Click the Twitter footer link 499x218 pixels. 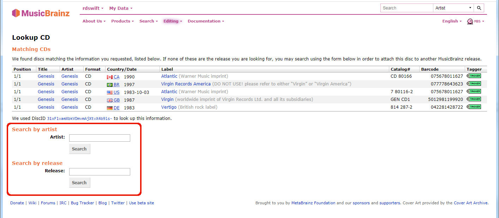(118, 203)
